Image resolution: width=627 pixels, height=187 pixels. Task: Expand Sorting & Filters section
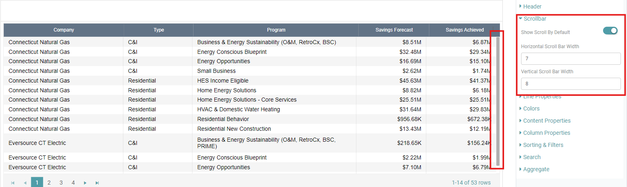(543, 145)
